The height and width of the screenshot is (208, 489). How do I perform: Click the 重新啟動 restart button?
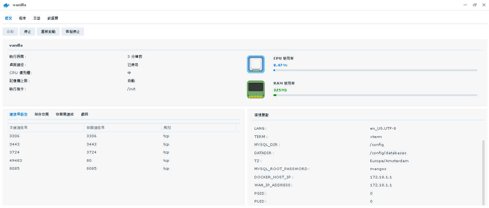tap(48, 31)
